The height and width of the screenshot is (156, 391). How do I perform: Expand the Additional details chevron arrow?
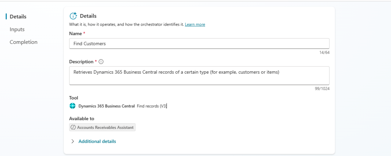(73, 142)
